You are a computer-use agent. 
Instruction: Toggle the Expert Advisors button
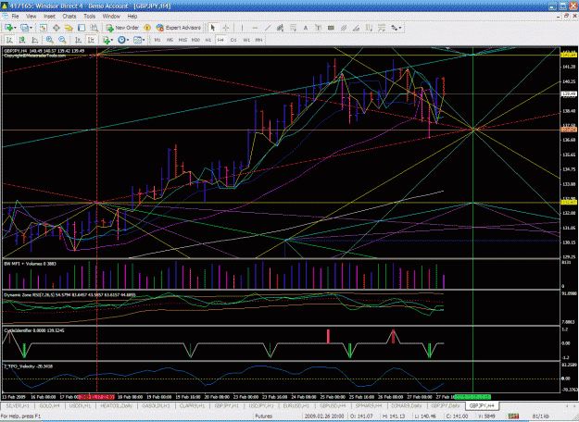tap(179, 28)
